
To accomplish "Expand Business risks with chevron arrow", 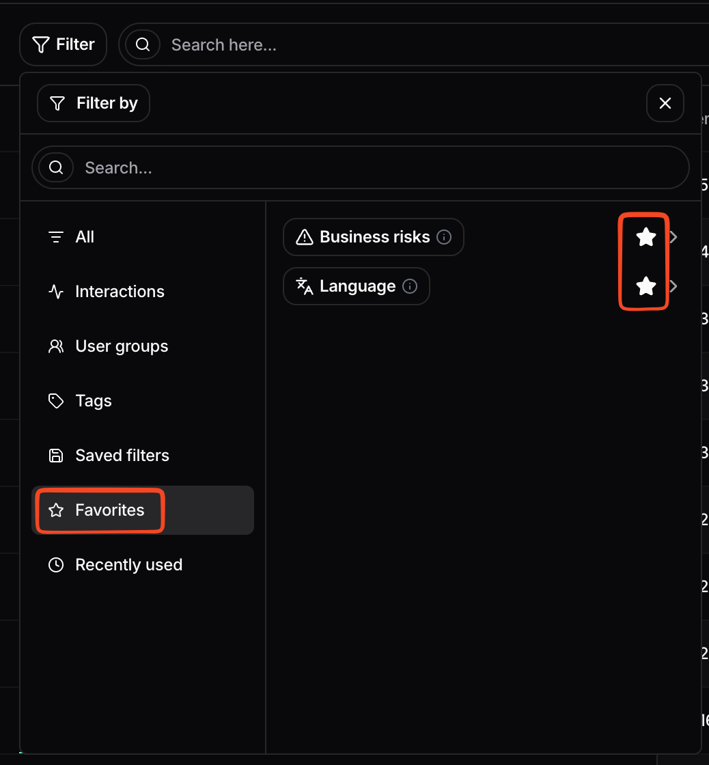I will [x=674, y=237].
